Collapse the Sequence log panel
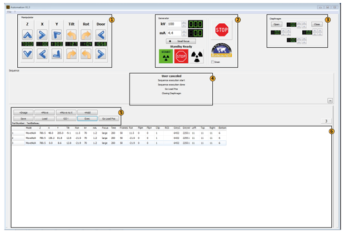The height and width of the screenshot is (233, 344). click(x=330, y=100)
